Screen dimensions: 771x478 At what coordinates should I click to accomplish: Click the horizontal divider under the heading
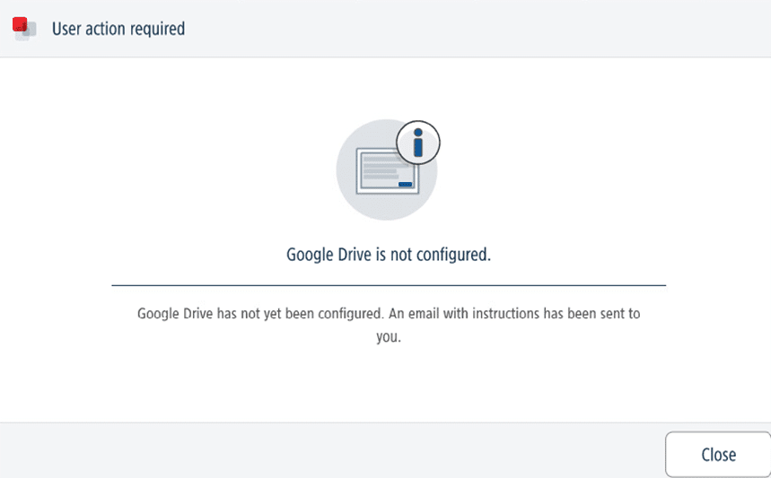click(389, 285)
